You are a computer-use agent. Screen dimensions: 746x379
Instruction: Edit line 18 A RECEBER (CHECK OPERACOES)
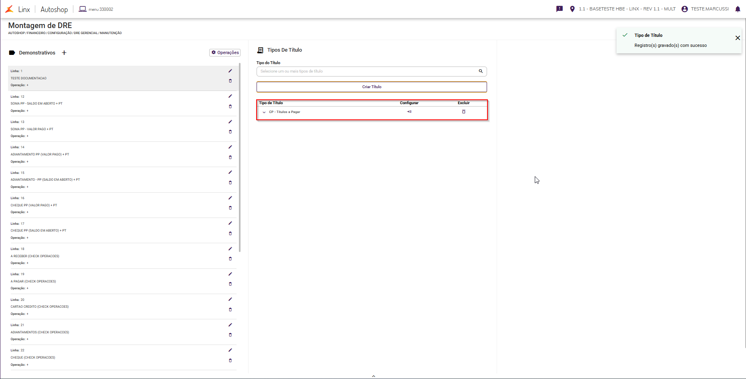tap(230, 249)
